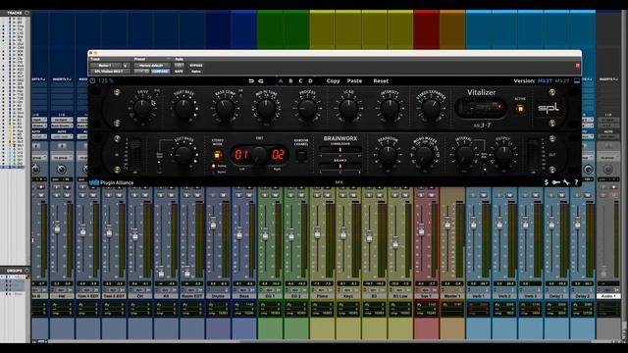628x353 pixels.
Task: Click Paste in the plugin toolbar
Action: tap(354, 80)
